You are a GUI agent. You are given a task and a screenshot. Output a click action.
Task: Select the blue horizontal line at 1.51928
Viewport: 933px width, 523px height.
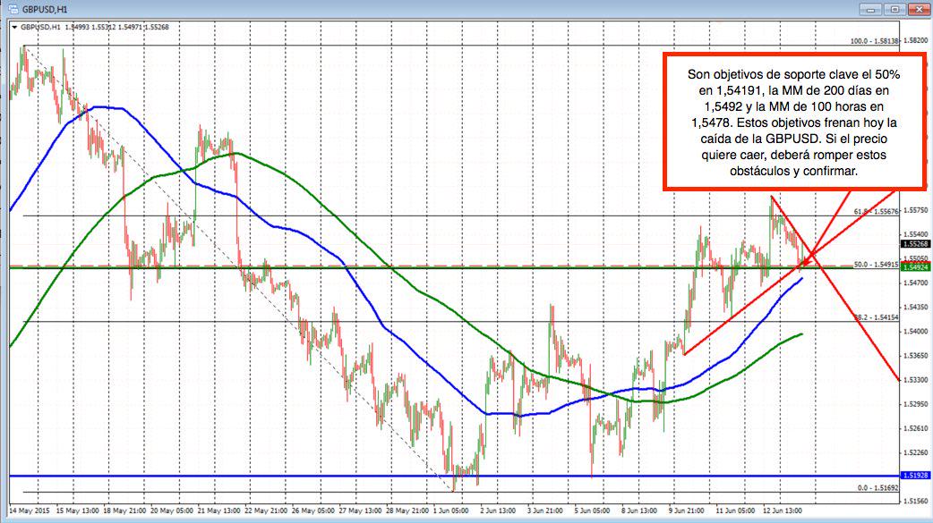pyautogui.click(x=453, y=476)
